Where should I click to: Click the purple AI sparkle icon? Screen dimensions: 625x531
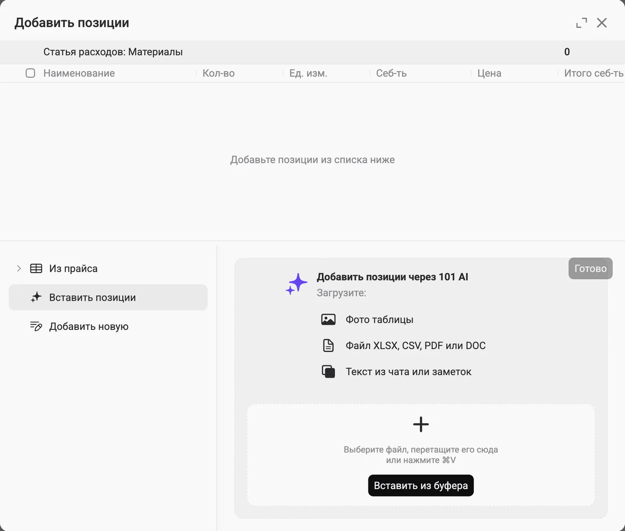click(x=296, y=284)
